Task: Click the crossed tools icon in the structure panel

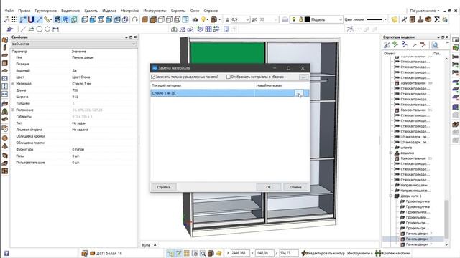Action: tap(387, 44)
